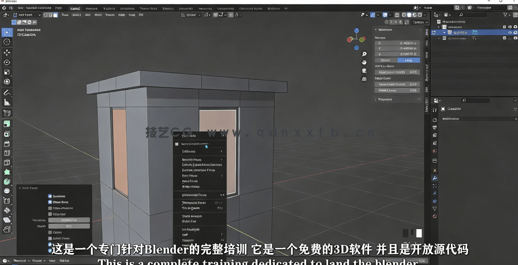Screen dimensions: 518x265
Task: Adjust the Thickness slider in Inset Faces panel
Action: pos(68,220)
